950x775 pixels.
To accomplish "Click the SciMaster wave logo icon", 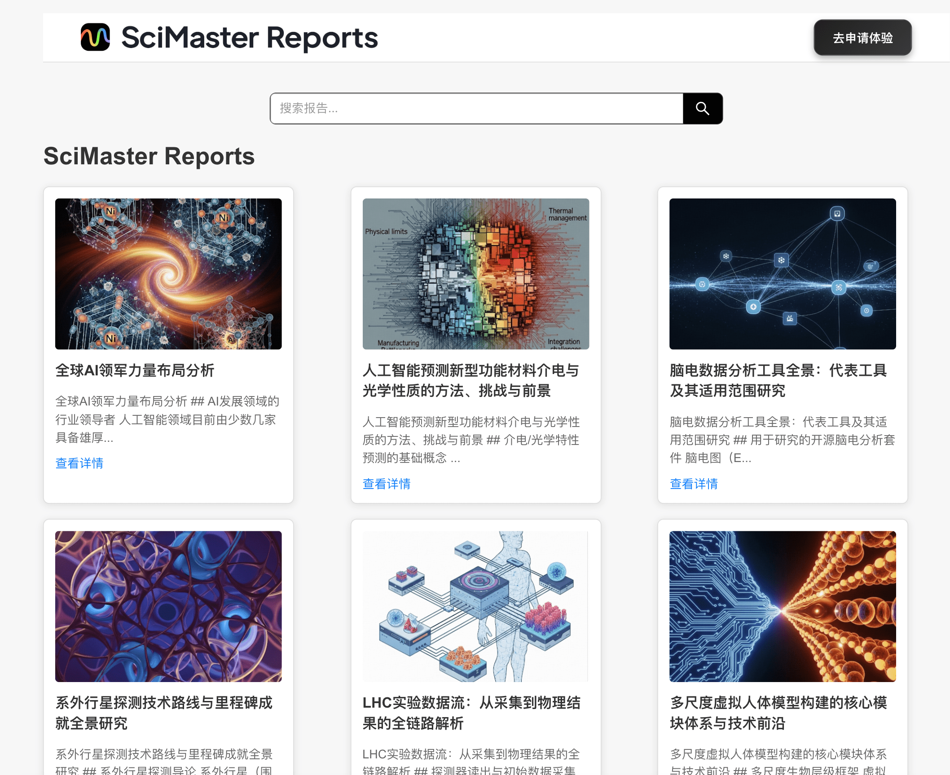I will pos(95,37).
